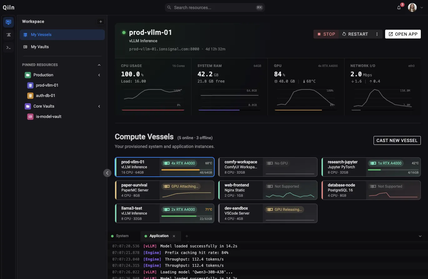
Task: Collapse the Core Vaults folder chevron
Action: [x=99, y=106]
